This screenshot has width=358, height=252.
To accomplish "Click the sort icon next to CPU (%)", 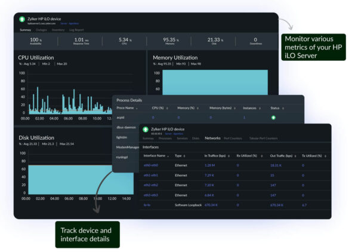I will pos(167,108).
